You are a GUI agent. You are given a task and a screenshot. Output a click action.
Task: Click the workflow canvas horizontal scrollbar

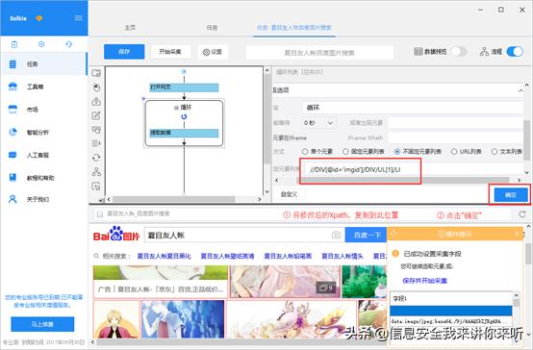pos(173,199)
